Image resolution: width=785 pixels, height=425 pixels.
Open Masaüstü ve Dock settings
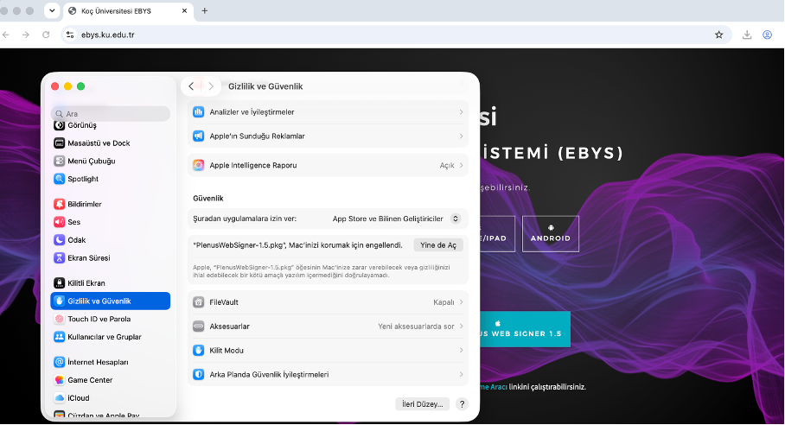[x=110, y=143]
